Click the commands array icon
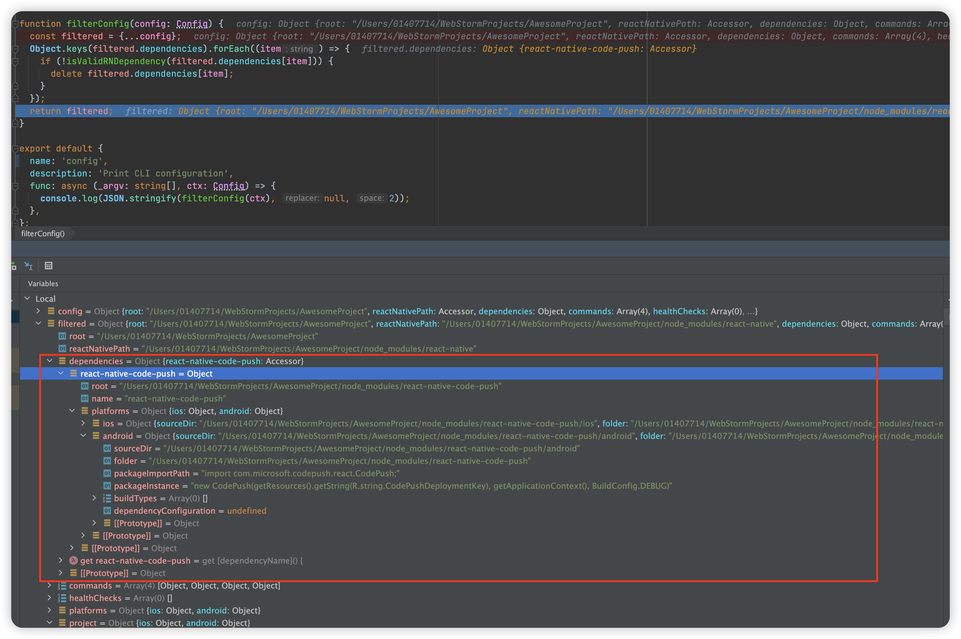 click(62, 586)
